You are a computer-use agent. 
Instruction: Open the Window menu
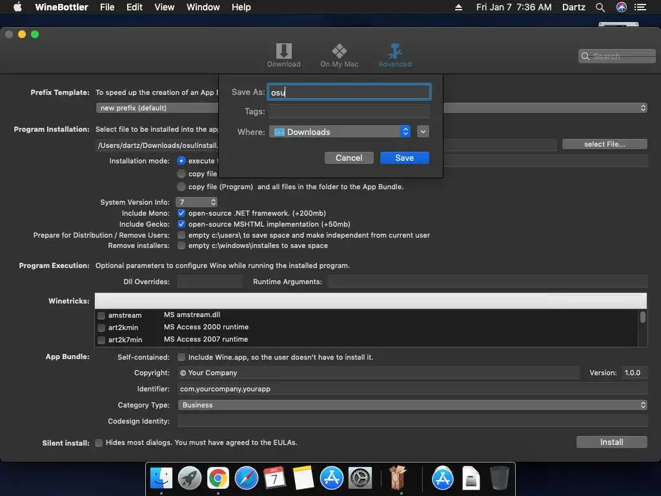[x=203, y=7]
